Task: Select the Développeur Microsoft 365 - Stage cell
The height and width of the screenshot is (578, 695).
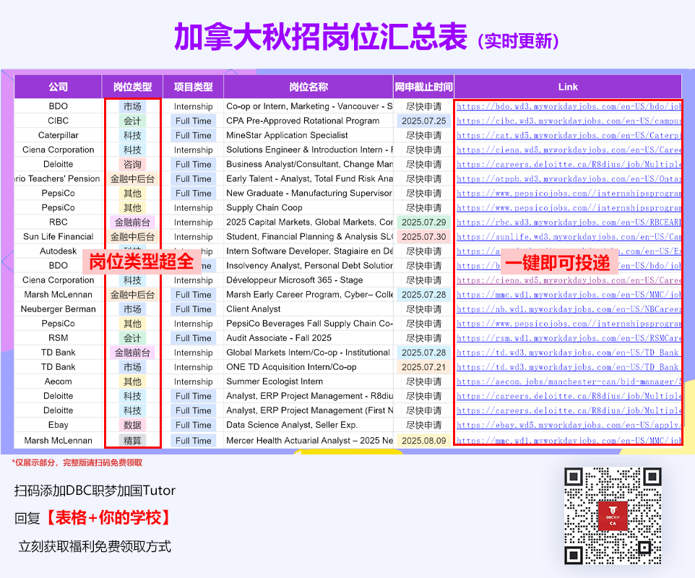Action: pos(308,280)
